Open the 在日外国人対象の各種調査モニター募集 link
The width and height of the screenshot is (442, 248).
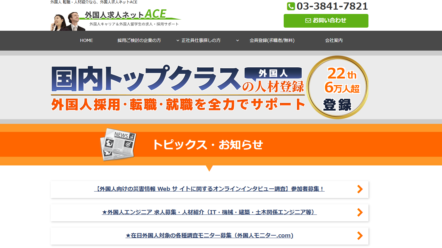pyautogui.click(x=209, y=236)
